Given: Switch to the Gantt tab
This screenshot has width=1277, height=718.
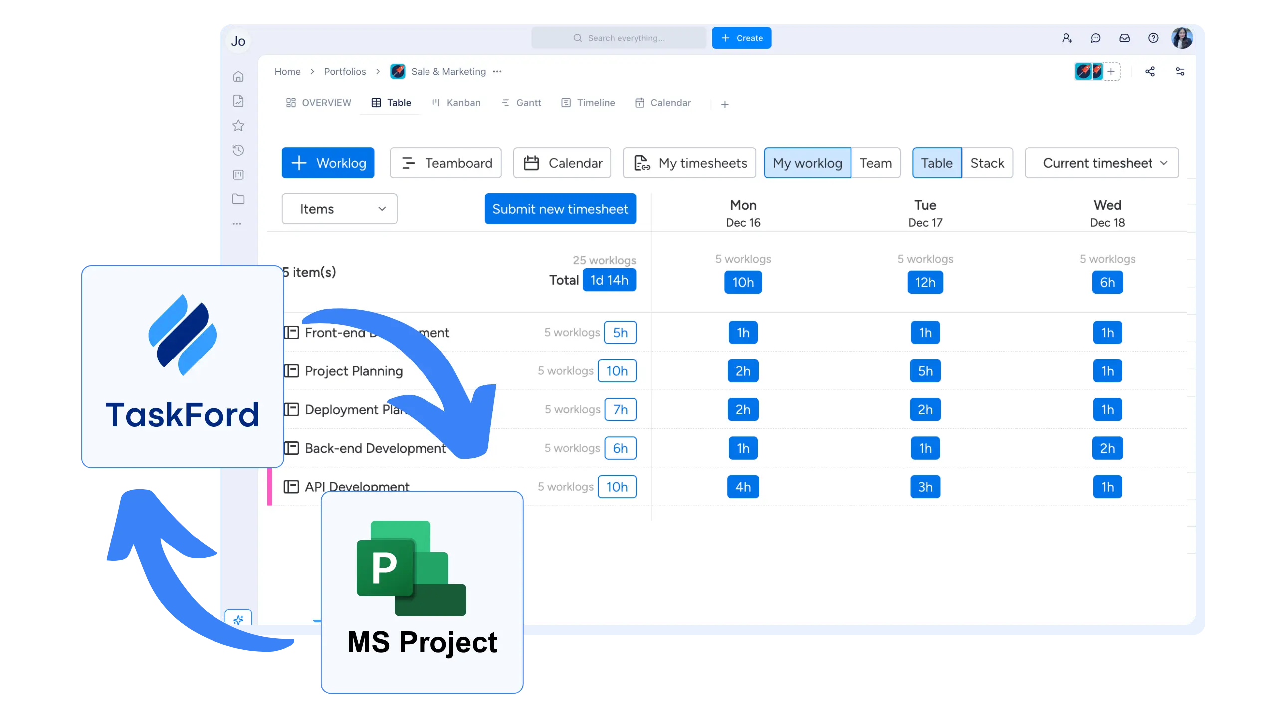Looking at the screenshot, I should click(x=521, y=103).
